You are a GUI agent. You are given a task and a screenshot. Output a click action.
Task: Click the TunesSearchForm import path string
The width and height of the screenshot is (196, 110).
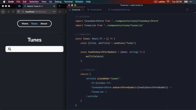coord(135,21)
